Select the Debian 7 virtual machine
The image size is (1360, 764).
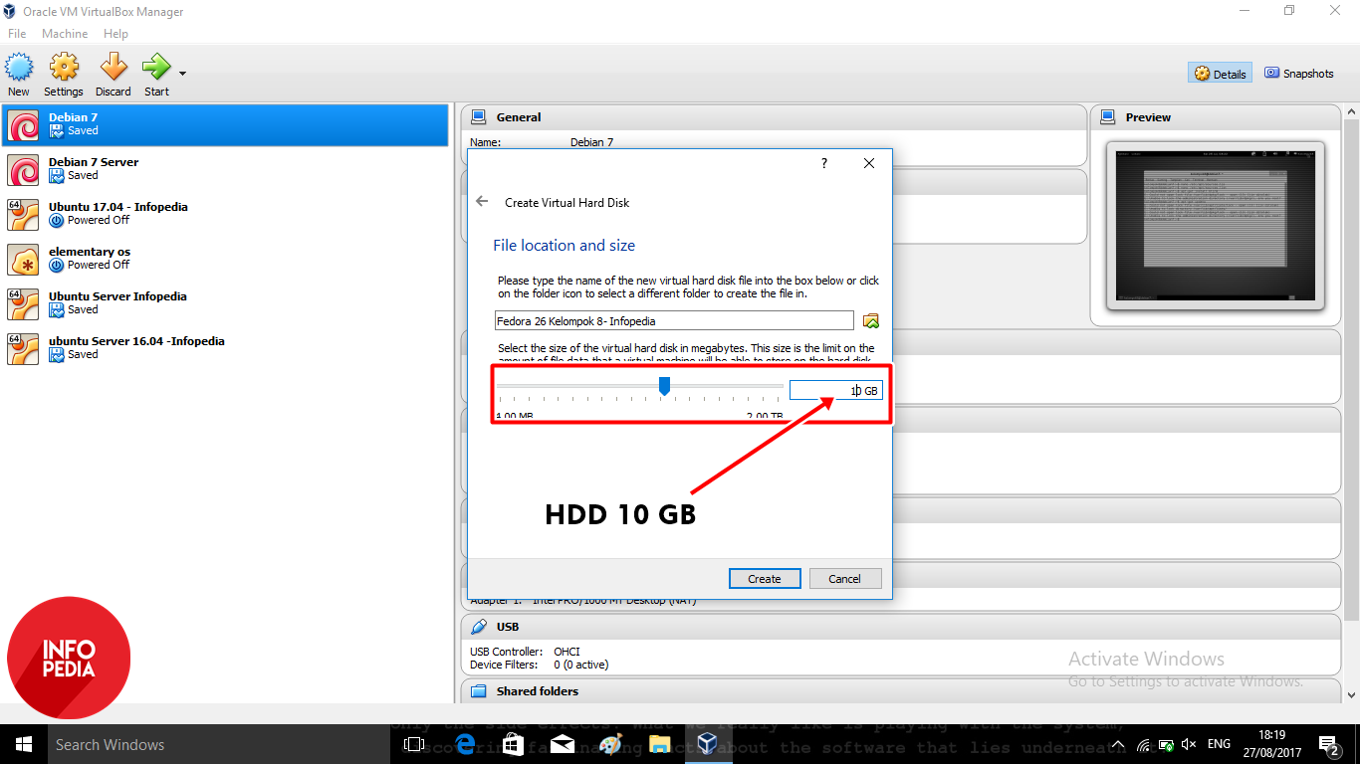[x=225, y=124]
